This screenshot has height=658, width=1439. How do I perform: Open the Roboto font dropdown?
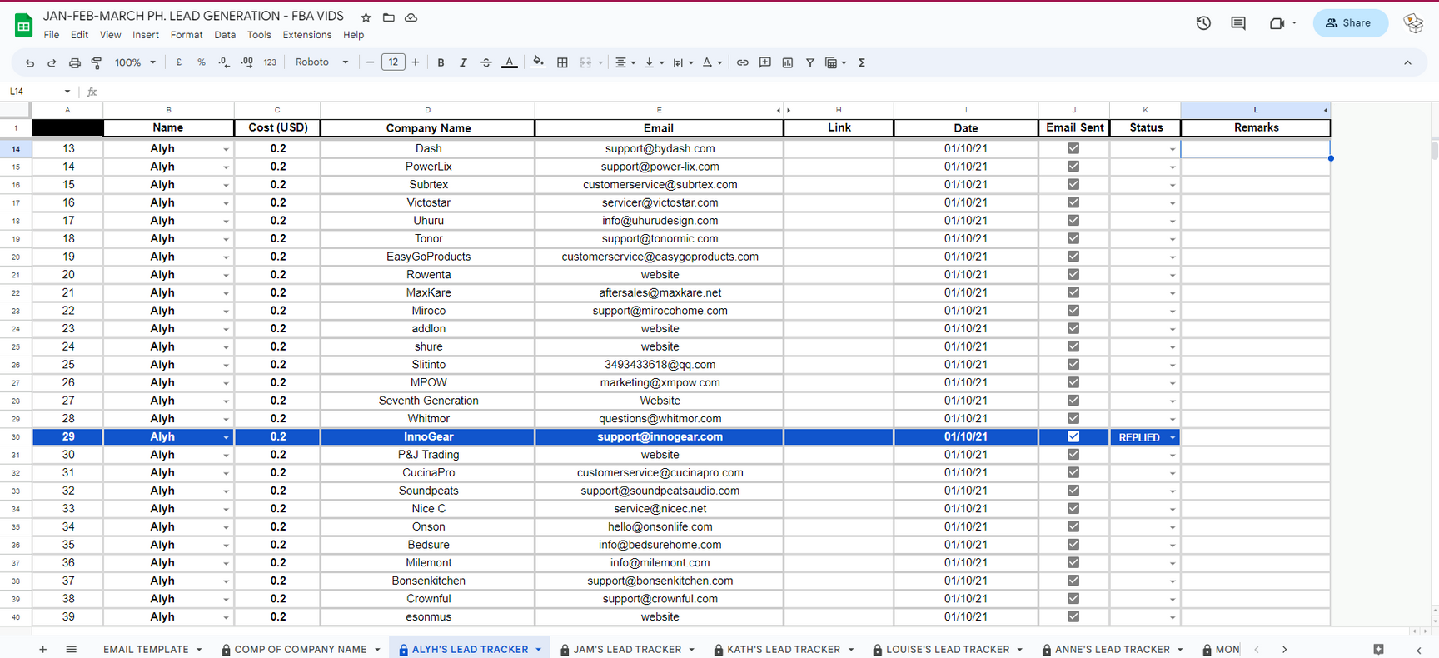point(321,62)
